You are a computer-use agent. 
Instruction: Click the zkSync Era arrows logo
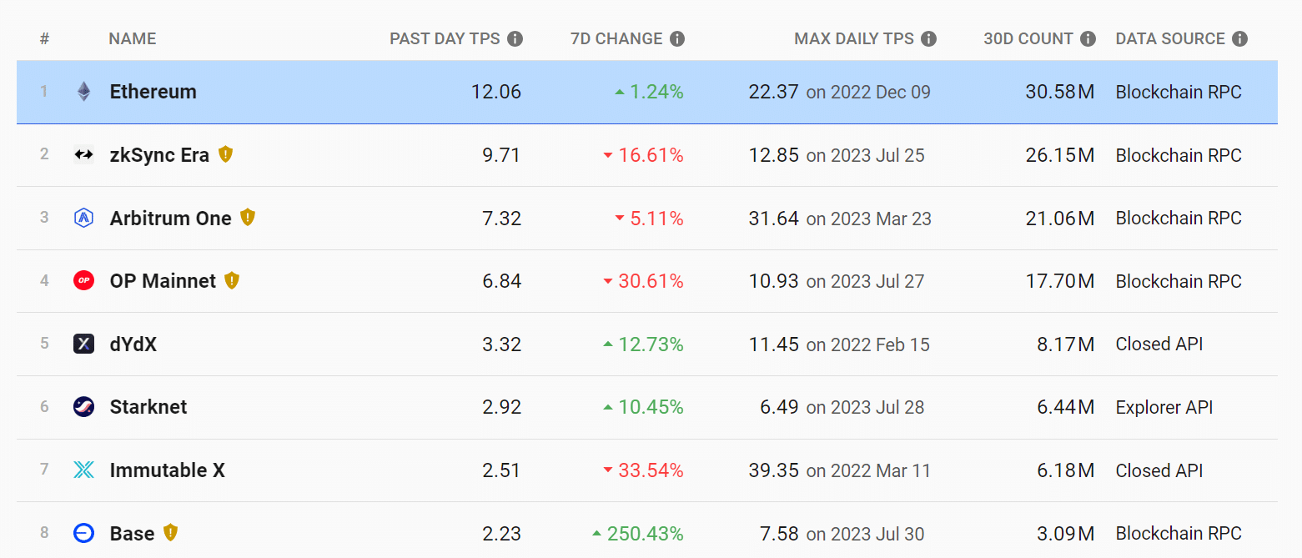pyautogui.click(x=83, y=154)
